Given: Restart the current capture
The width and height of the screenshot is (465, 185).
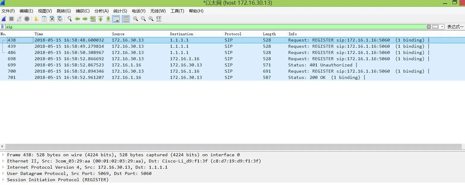Looking at the screenshot, I should coord(18,19).
